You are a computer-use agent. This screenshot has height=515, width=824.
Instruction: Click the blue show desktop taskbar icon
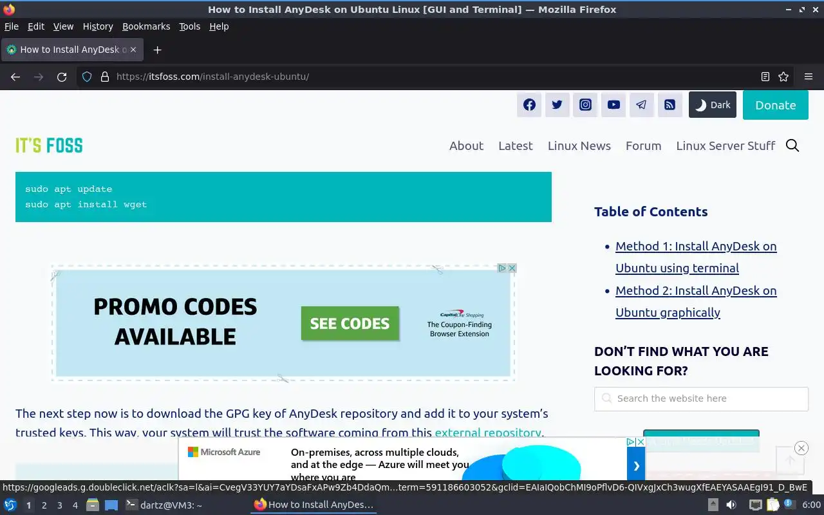point(111,505)
